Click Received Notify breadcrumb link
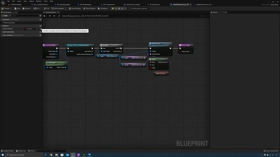 point(97,16)
